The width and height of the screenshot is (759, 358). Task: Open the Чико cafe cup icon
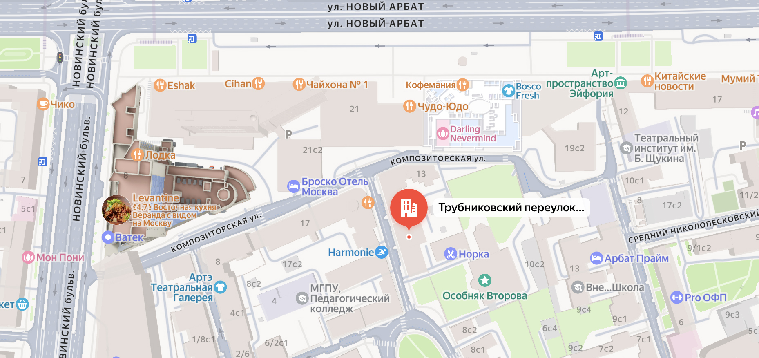point(43,104)
